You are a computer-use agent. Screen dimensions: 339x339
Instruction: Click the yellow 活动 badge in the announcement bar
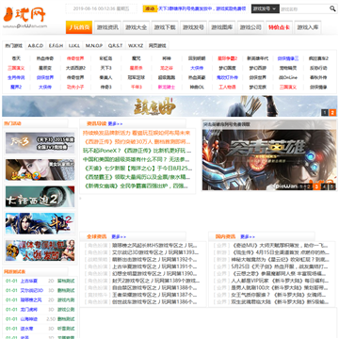150,8
